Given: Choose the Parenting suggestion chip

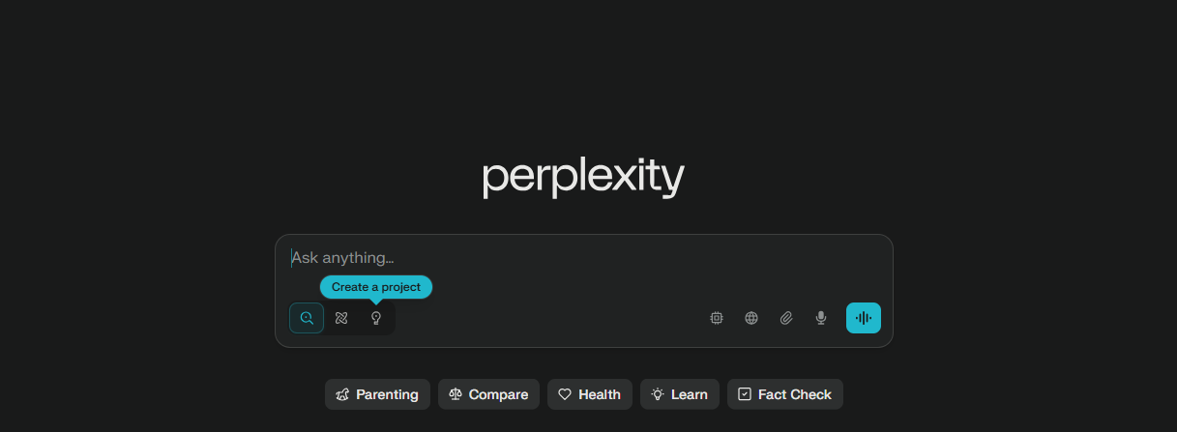Looking at the screenshot, I should pos(377,394).
